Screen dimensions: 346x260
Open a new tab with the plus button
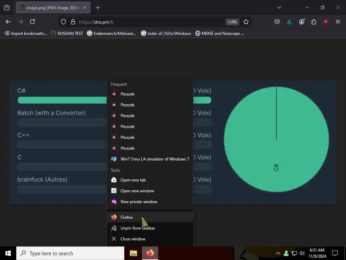click(x=98, y=8)
